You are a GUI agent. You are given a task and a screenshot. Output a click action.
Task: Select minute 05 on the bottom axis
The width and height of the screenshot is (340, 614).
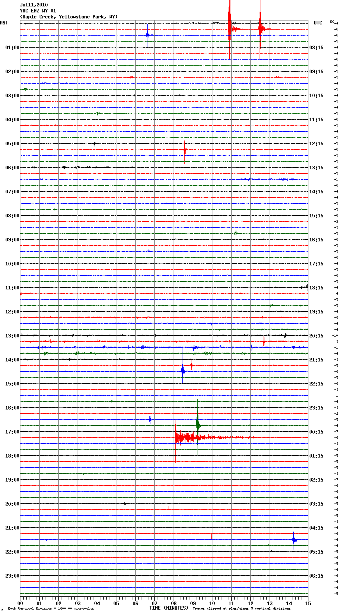116,603
